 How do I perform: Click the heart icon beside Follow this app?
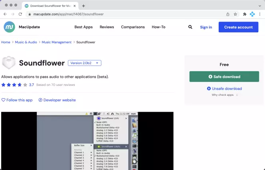[x=3, y=100]
